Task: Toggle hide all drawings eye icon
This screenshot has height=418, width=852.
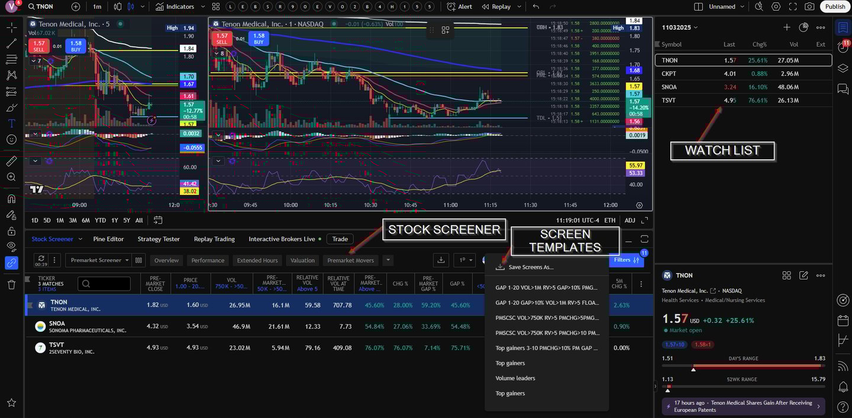Action: click(11, 247)
